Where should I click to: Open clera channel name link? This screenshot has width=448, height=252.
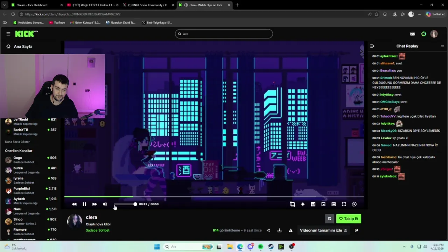click(91, 217)
